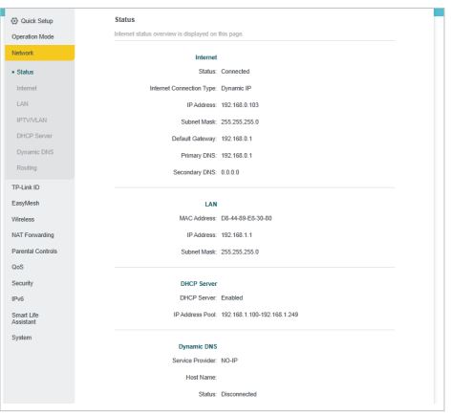This screenshot has width=451, height=416.
Task: Click the LAN MAC Address value
Action: [x=247, y=218]
